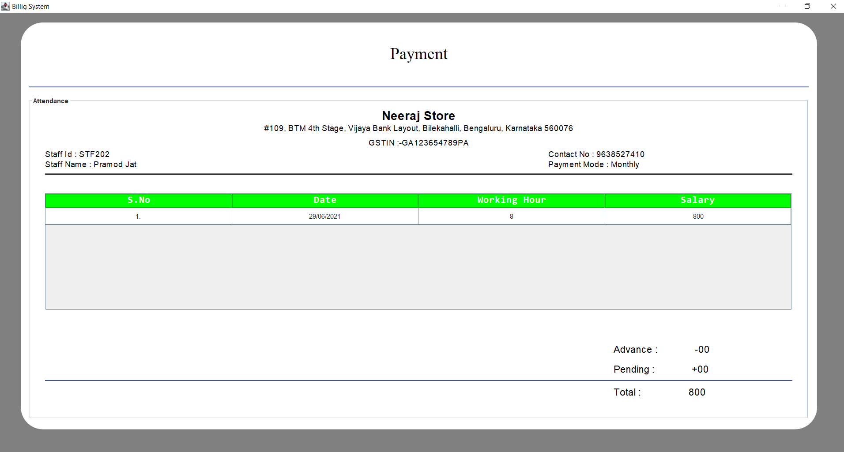Select the 29/06/2021 date cell
The image size is (844, 452).
click(324, 217)
